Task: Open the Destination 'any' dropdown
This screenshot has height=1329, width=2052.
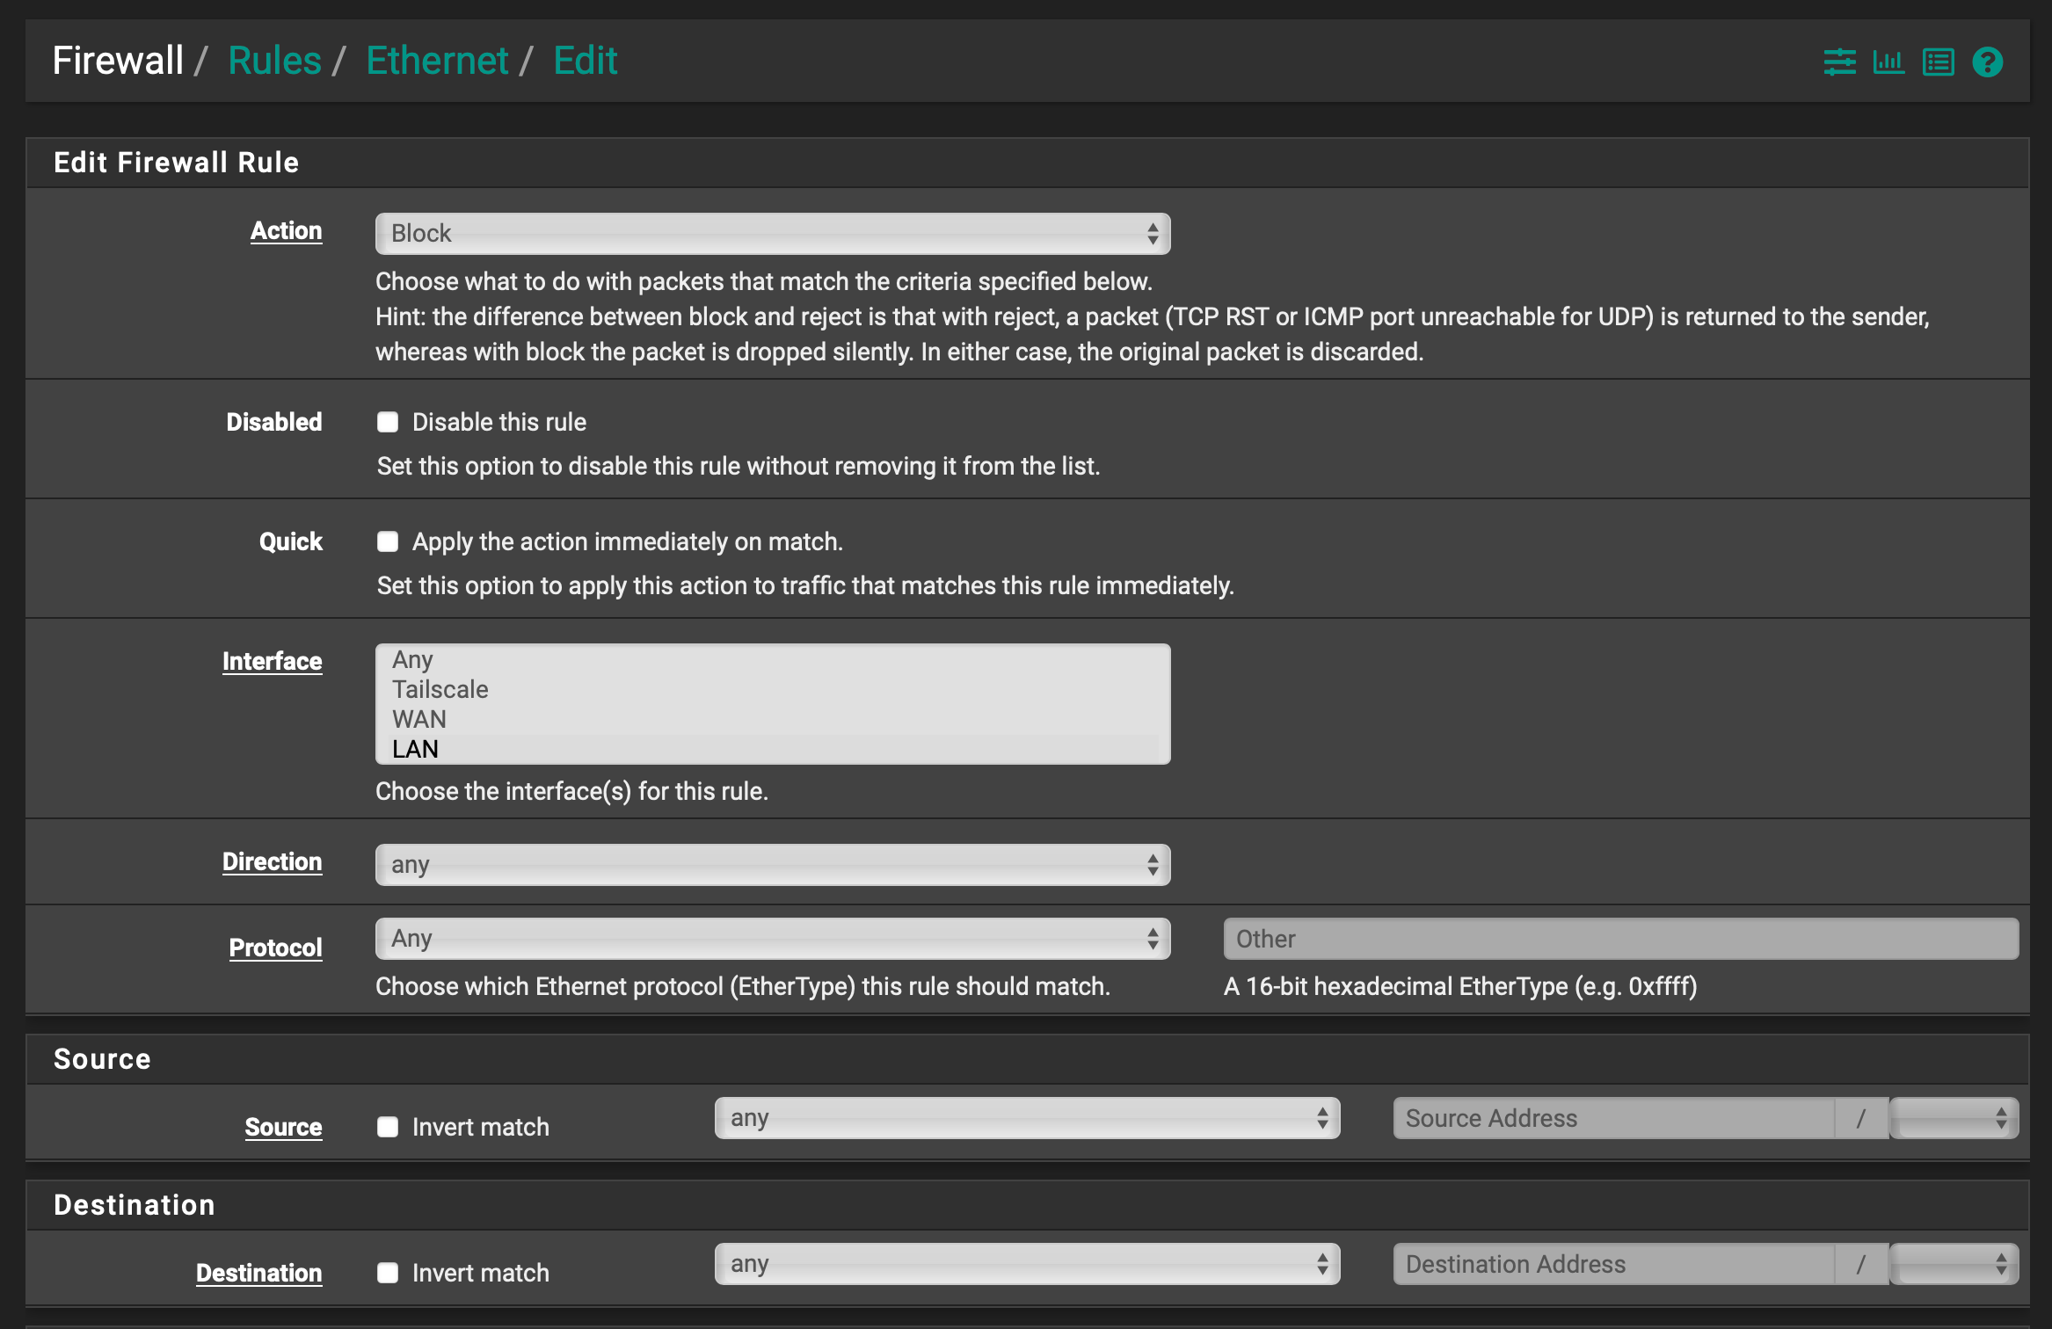Action: (x=1026, y=1263)
